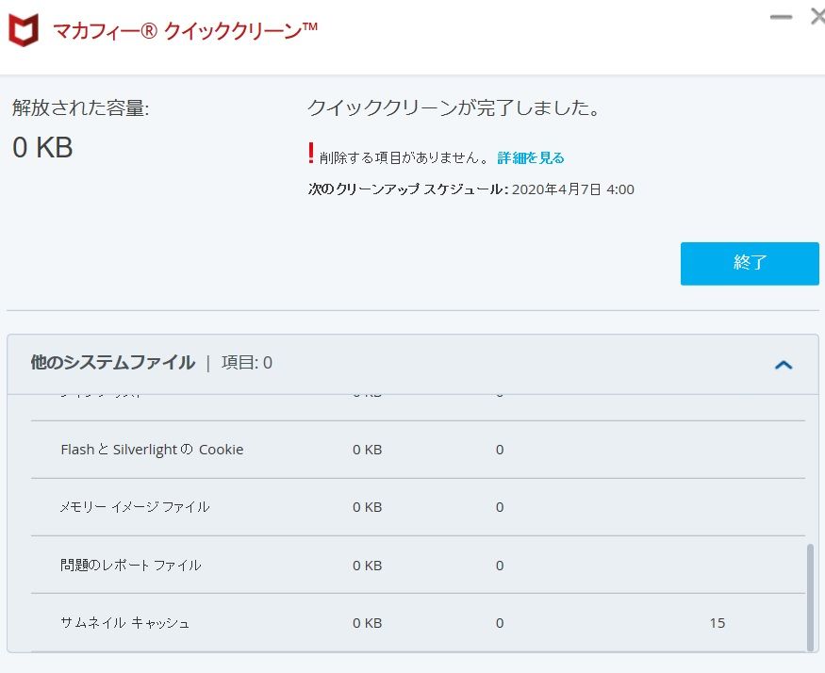
Task: Select the メモリー イメージ ファイル row
Action: (134, 507)
